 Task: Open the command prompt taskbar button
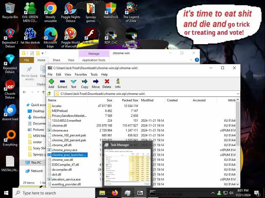click(x=153, y=193)
